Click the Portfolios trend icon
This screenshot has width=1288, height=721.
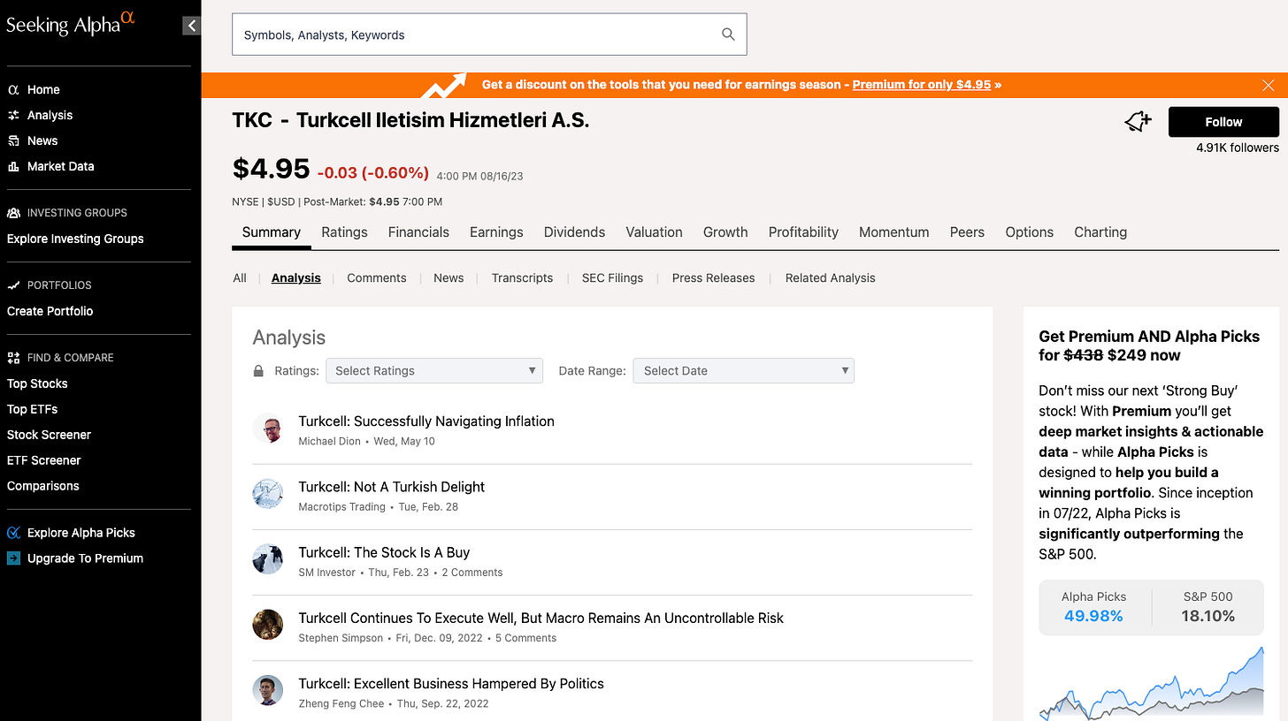13,285
